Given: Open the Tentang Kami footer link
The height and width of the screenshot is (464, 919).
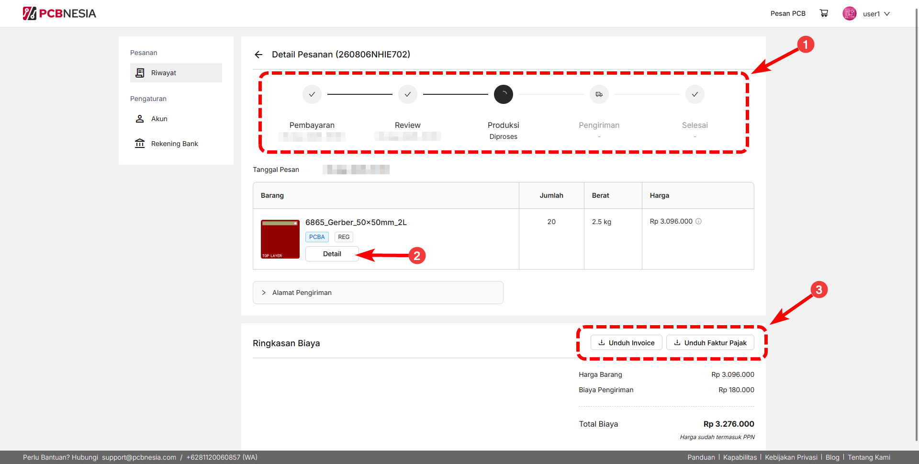Looking at the screenshot, I should 869,457.
